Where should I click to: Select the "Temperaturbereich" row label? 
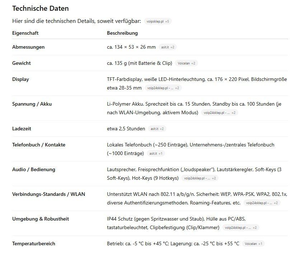click(x=34, y=243)
